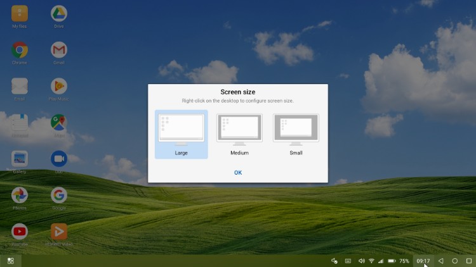Click the battery icon in the taskbar
Viewport: 476px width, 267px height.
[x=392, y=261]
